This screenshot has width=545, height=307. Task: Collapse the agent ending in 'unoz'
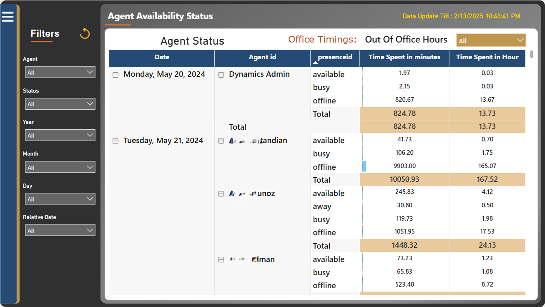[221, 194]
